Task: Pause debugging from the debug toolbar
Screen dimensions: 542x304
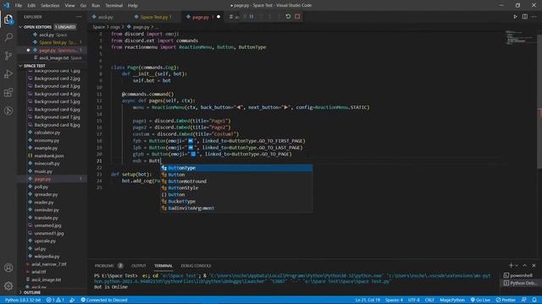Action: click(x=252, y=17)
